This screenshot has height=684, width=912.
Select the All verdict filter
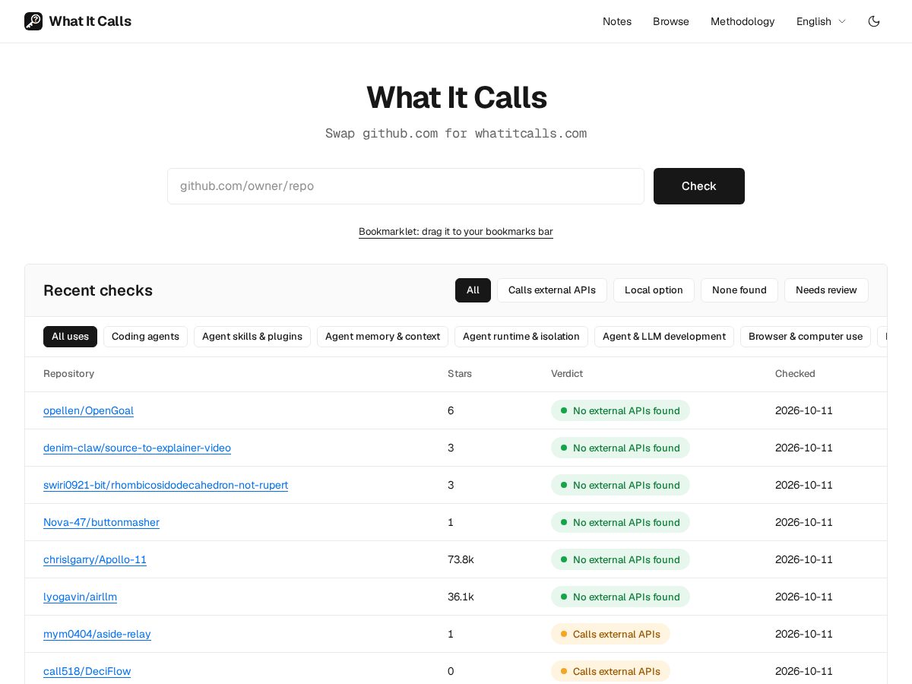point(473,290)
